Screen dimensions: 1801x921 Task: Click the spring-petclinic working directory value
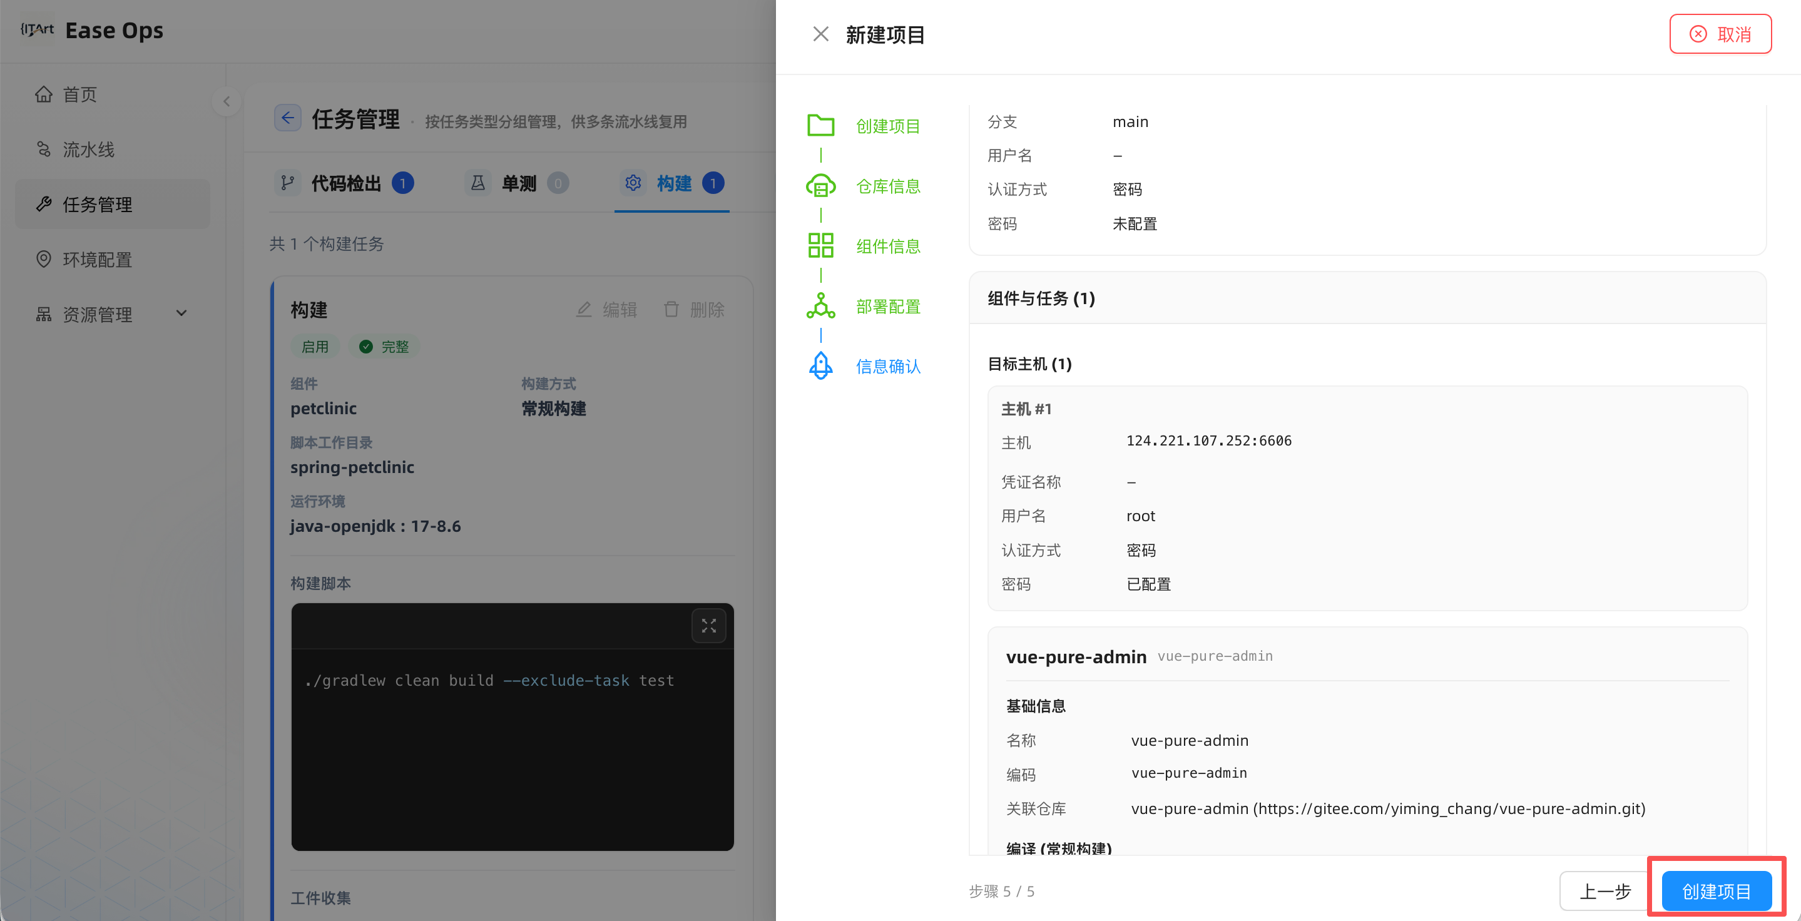(x=352, y=467)
